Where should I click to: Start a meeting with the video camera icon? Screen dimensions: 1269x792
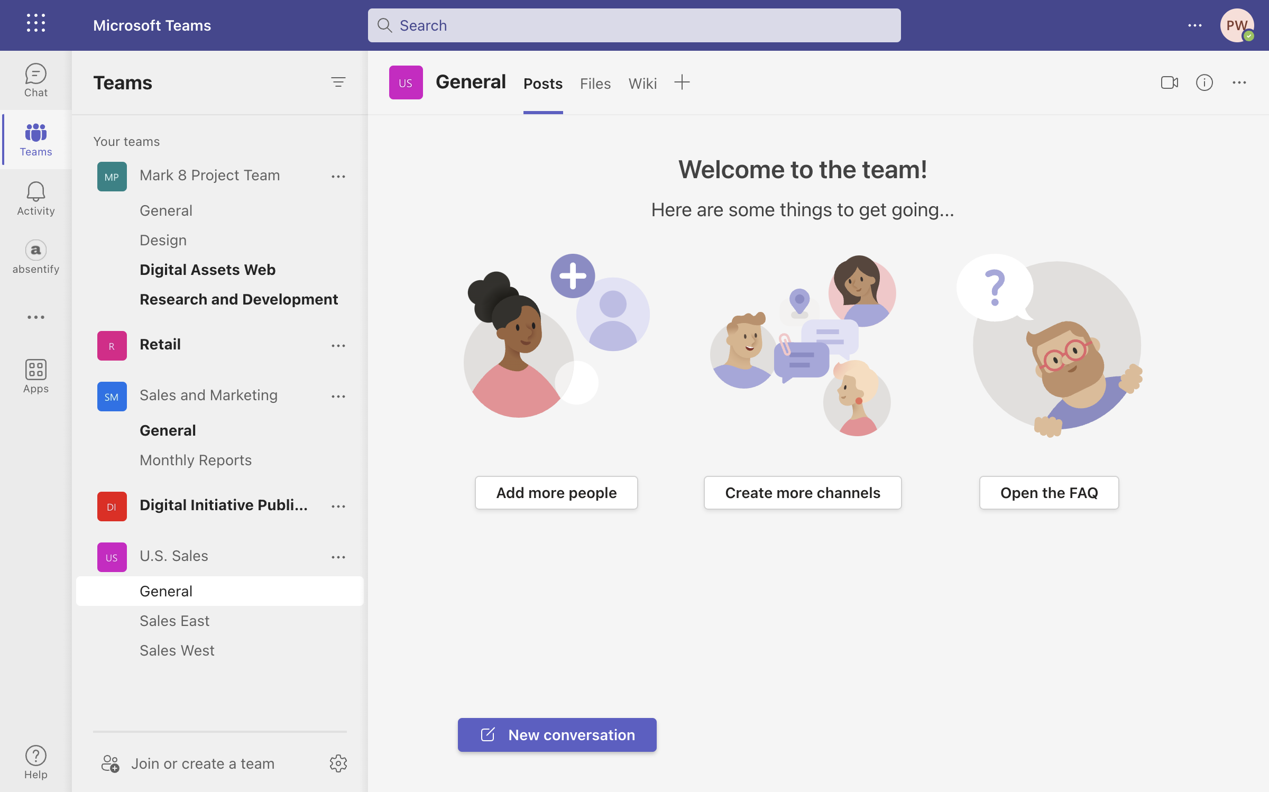(x=1170, y=82)
